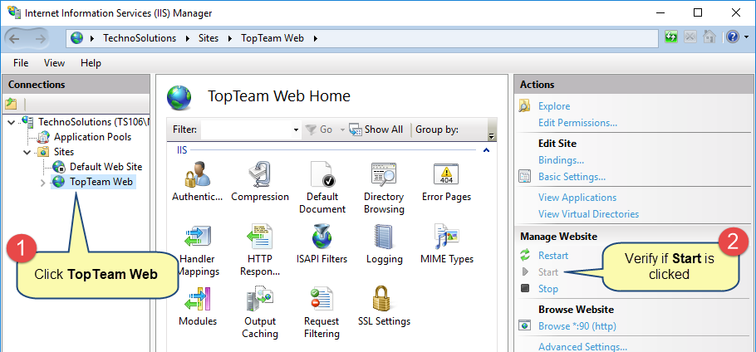This screenshot has height=352, width=756.
Task: Open Advanced Settings link
Action: (x=582, y=347)
